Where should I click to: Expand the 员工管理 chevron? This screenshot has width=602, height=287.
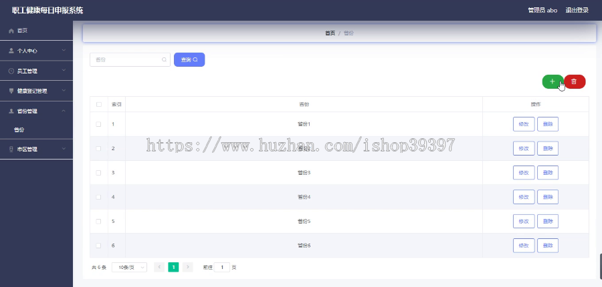pyautogui.click(x=64, y=71)
